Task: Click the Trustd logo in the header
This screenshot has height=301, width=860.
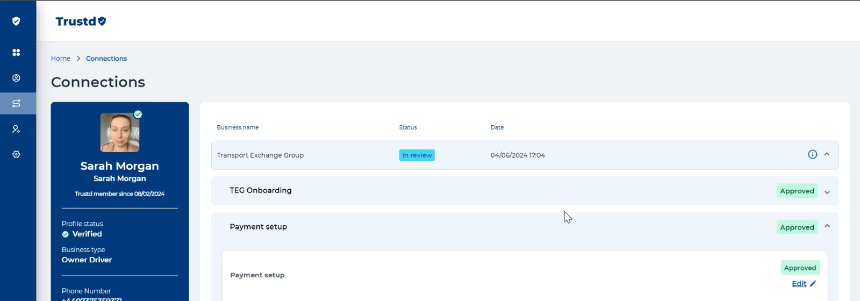Action: (x=81, y=21)
